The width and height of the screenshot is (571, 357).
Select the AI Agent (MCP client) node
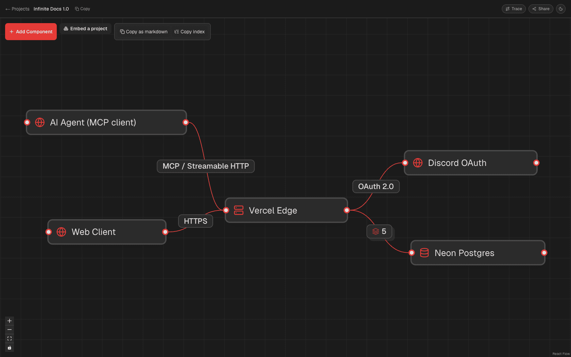(106, 122)
